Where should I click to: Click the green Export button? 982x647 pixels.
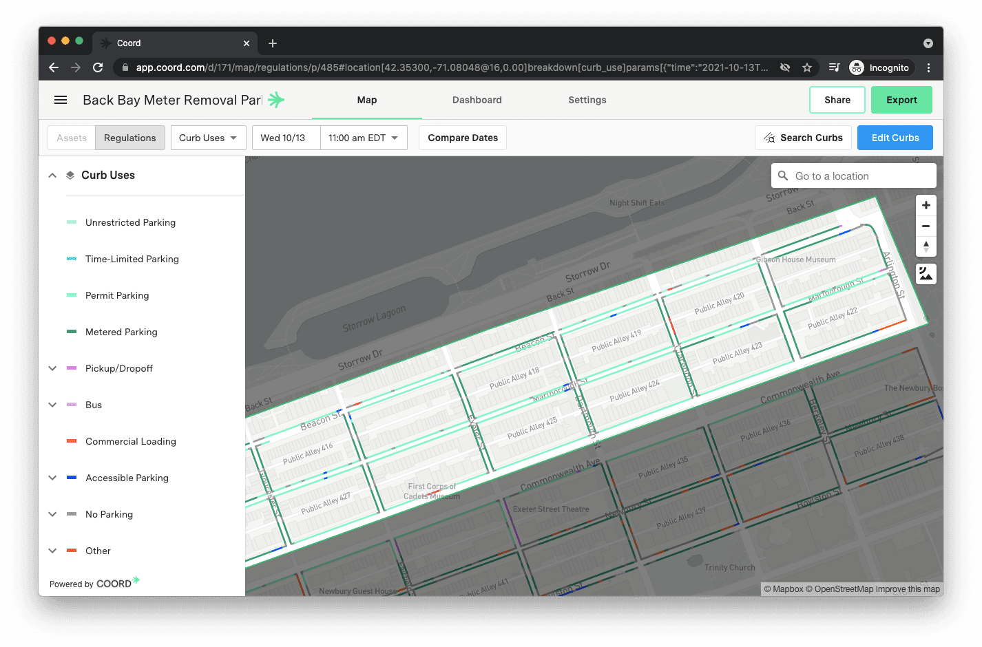(x=901, y=100)
